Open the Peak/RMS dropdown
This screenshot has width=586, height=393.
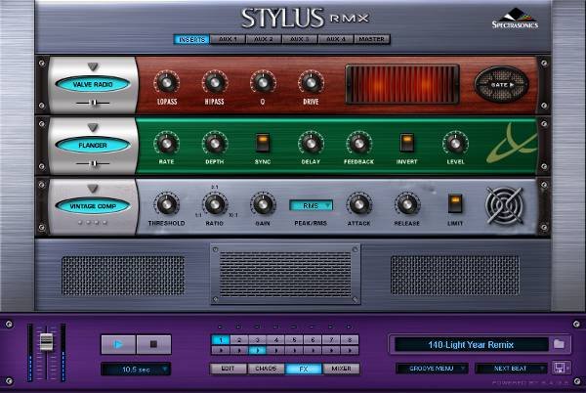311,205
